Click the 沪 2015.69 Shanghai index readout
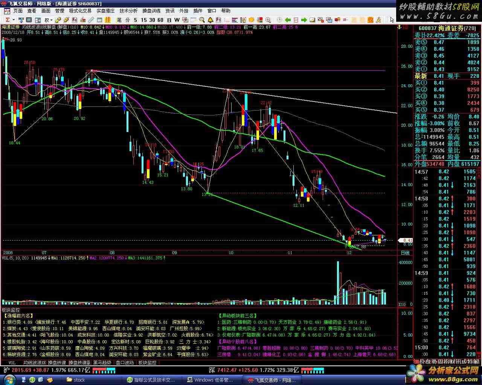The height and width of the screenshot is (385, 482). pos(46,370)
